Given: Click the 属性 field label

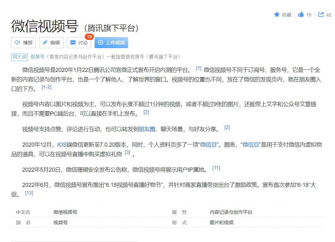Looking at the screenshot, I should click(179, 212).
